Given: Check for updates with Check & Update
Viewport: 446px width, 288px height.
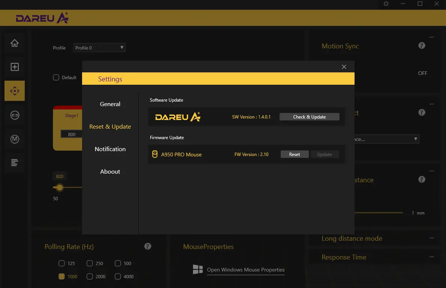Looking at the screenshot, I should [310, 117].
